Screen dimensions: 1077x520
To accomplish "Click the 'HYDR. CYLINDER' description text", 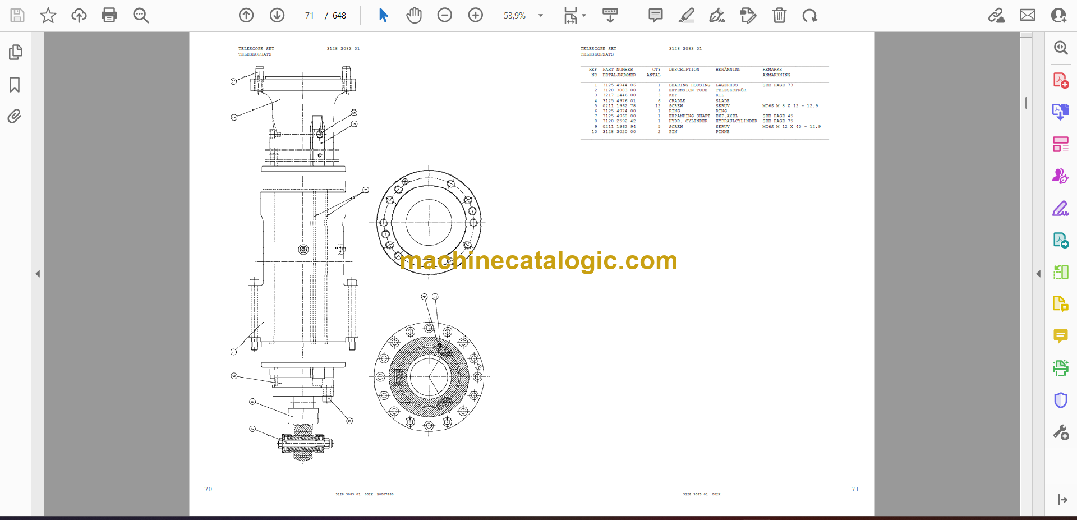I will (x=688, y=121).
